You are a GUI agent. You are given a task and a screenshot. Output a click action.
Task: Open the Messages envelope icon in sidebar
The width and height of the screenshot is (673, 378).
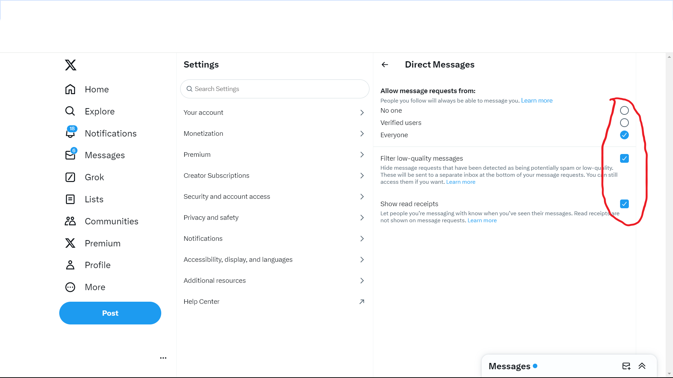coord(70,155)
